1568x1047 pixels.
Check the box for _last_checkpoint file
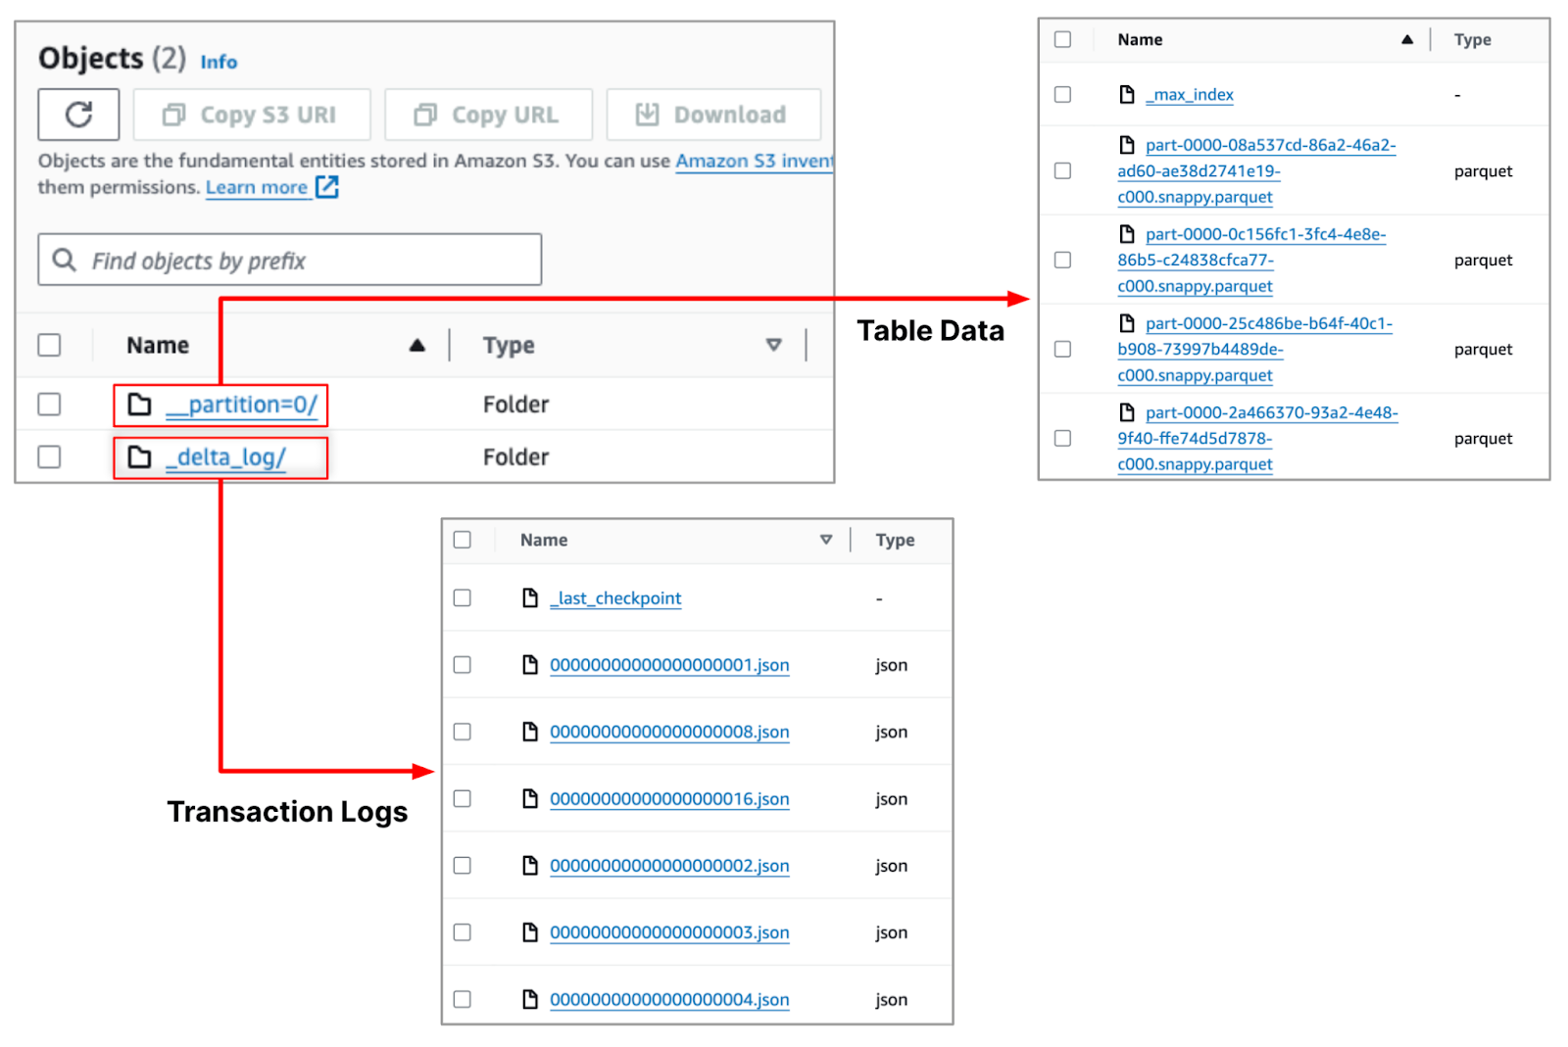[463, 598]
